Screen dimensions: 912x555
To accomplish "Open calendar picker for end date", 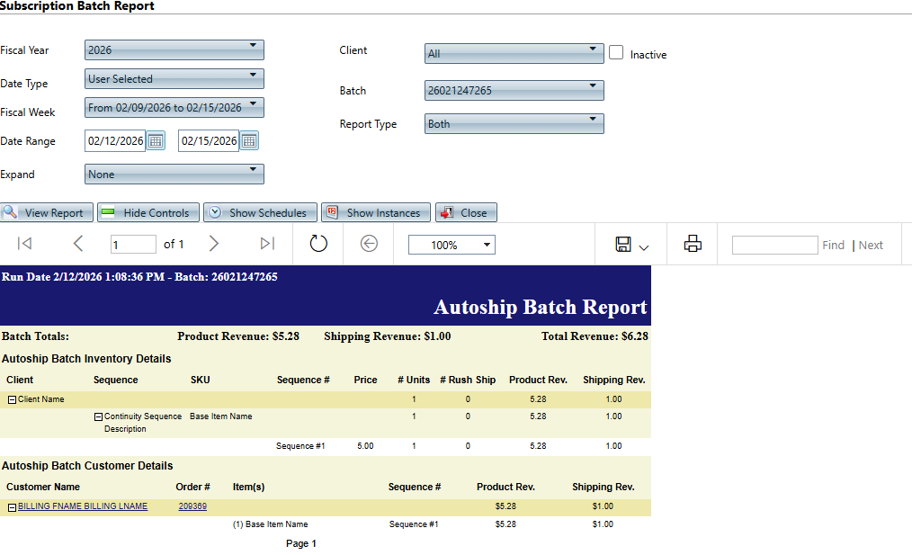I will tap(249, 140).
